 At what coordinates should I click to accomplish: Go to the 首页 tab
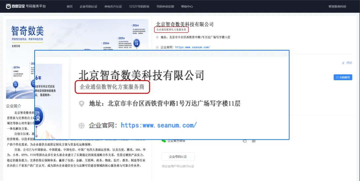click(70, 6)
